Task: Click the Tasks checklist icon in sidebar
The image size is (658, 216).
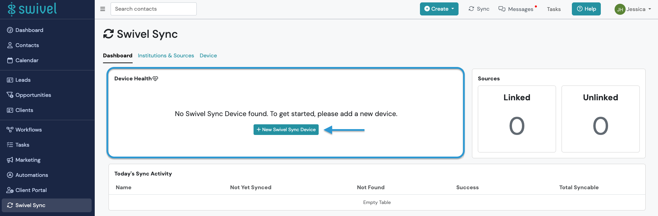Action: [x=10, y=145]
